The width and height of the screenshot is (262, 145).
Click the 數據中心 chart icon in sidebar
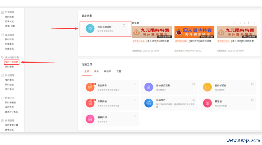2,98
